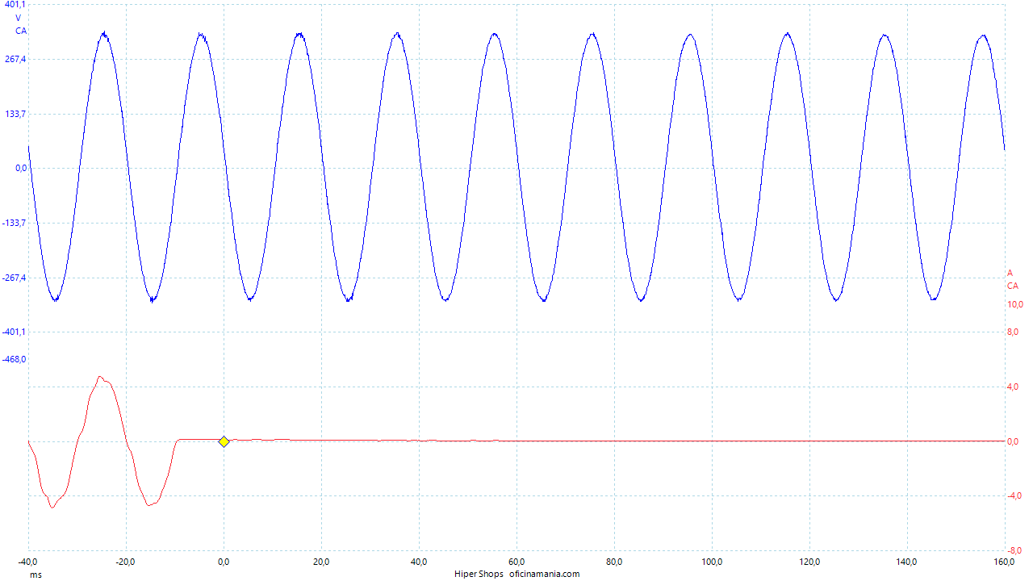
Task: Select the 267,4 voltage axis value
Action: pyautogui.click(x=17, y=60)
